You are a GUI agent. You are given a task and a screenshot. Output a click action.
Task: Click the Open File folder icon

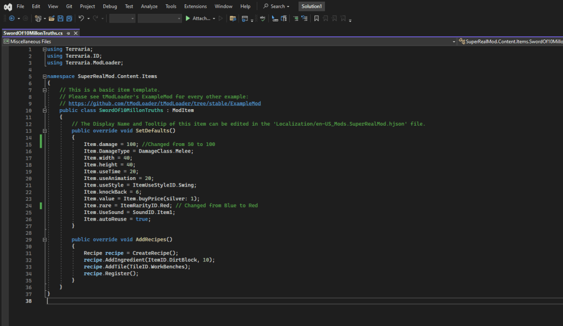point(52,19)
